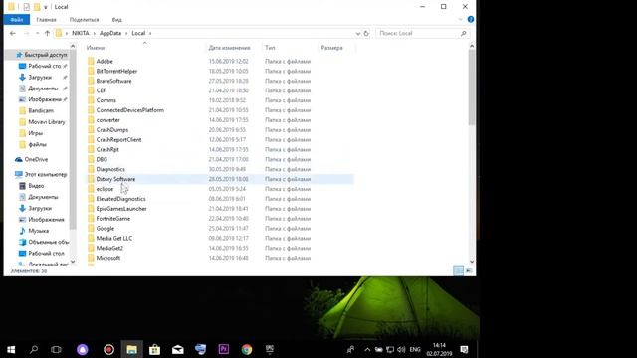The height and width of the screenshot is (358, 637).
Task: Open Google Chrome taskbar icon
Action: point(247,349)
